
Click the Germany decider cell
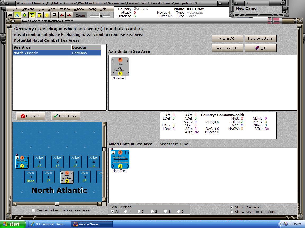(86, 53)
